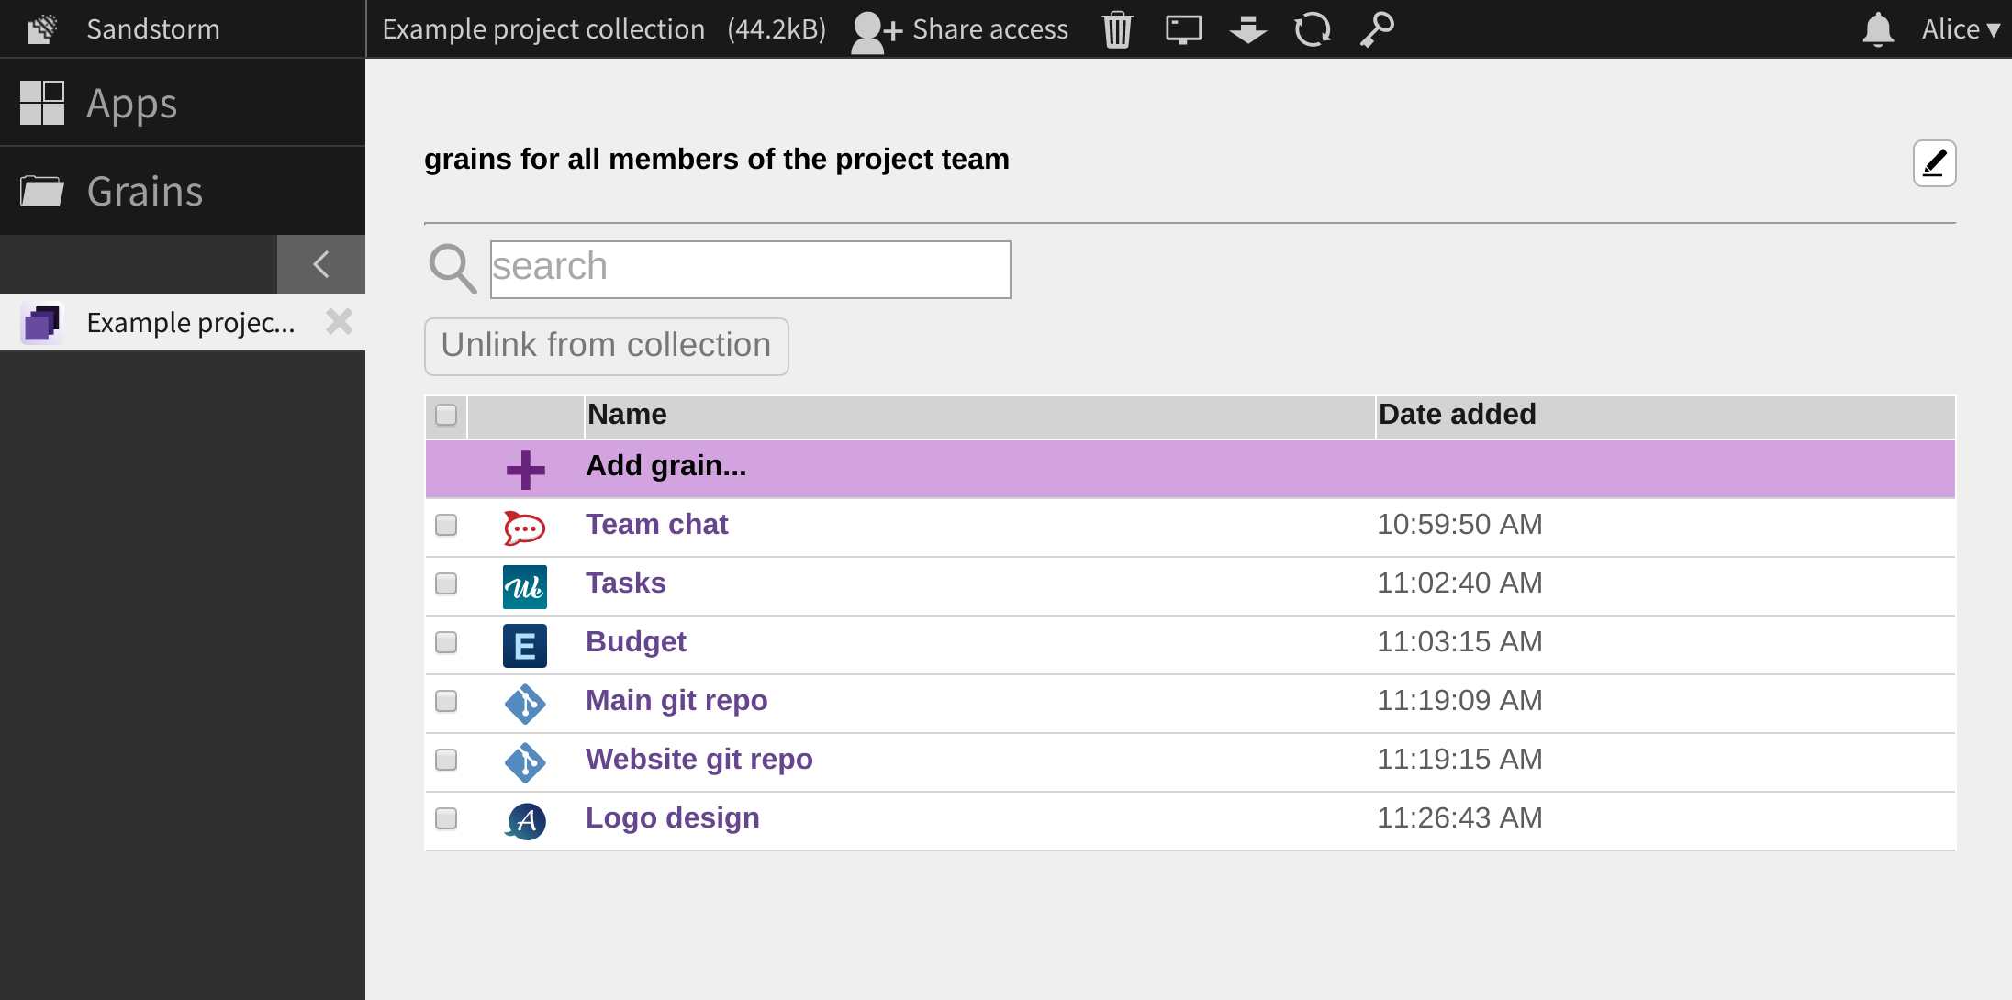Screen dimensions: 2012x1000
Task: Click Unlink from collection
Action: click(606, 346)
